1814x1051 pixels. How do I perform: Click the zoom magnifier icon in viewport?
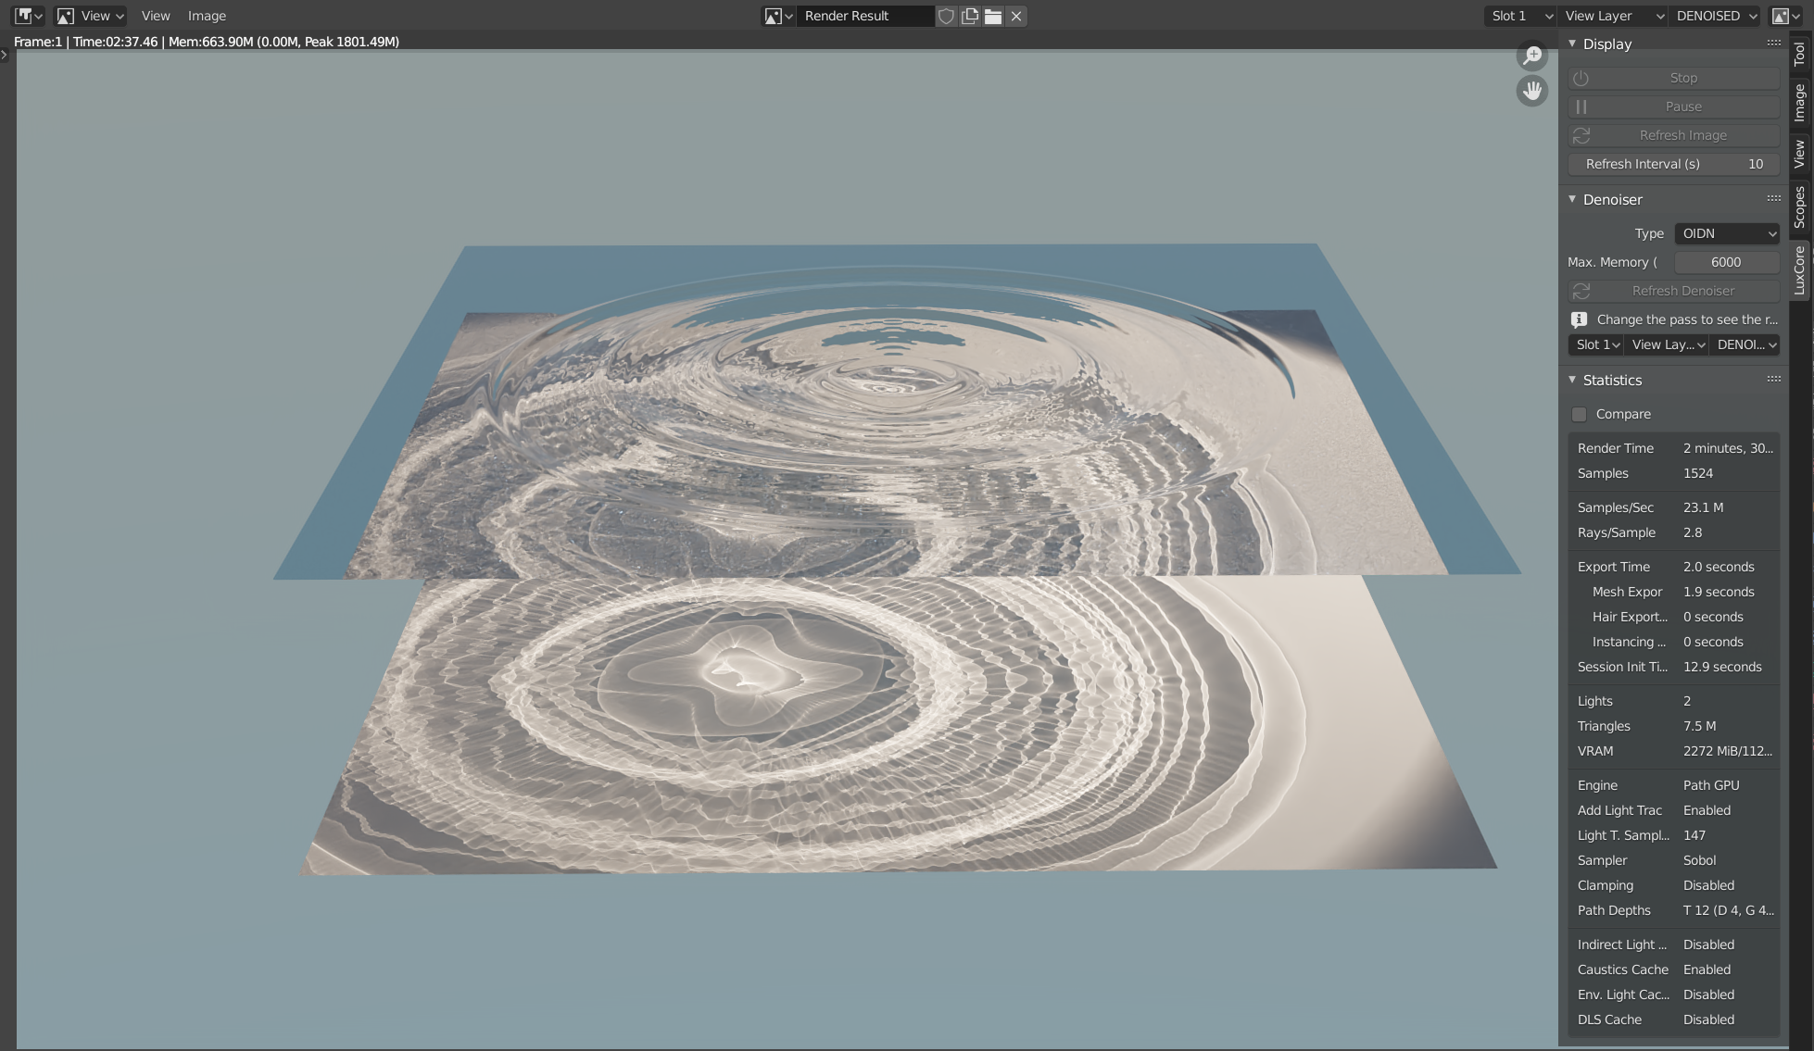(1532, 56)
